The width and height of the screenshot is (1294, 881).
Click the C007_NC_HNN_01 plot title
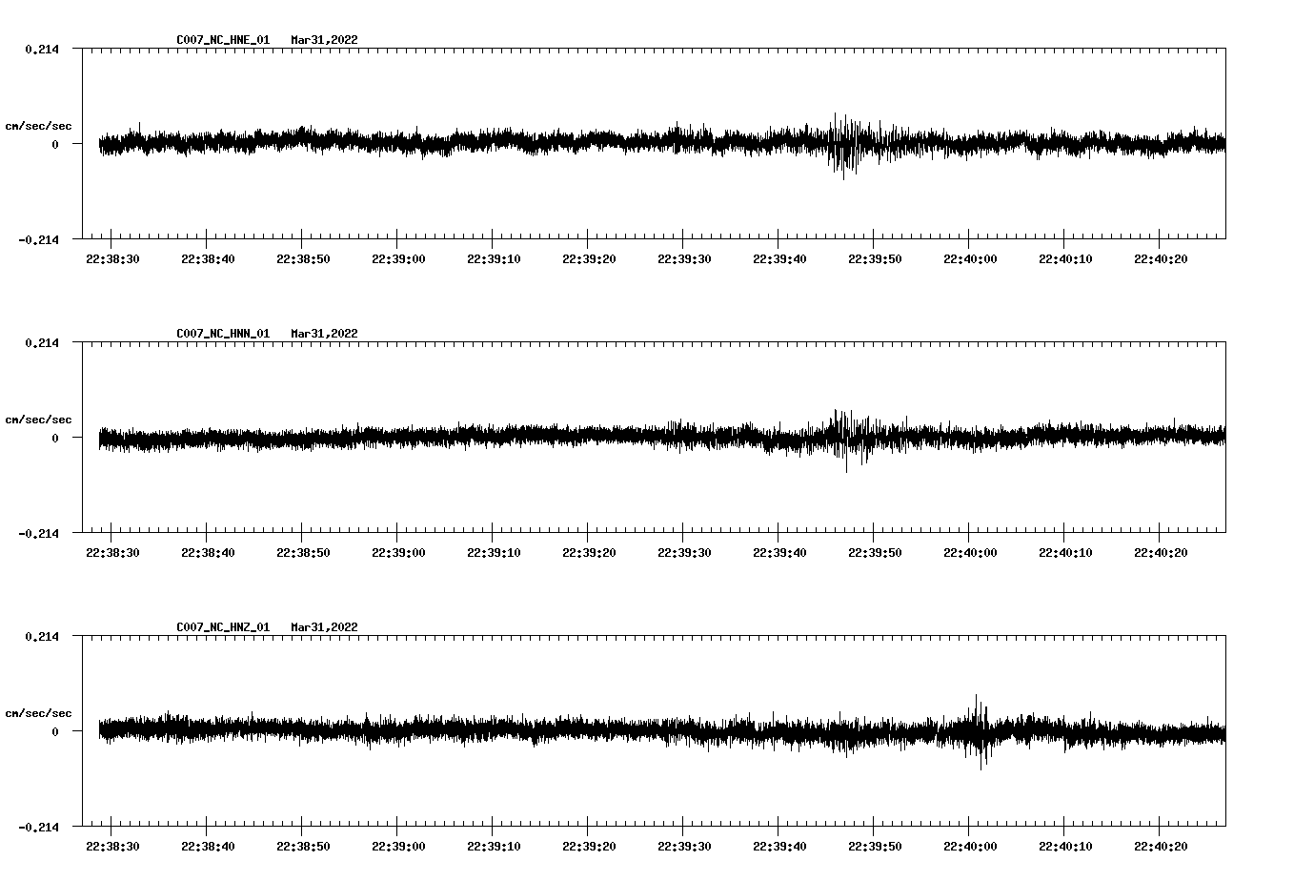pos(223,334)
